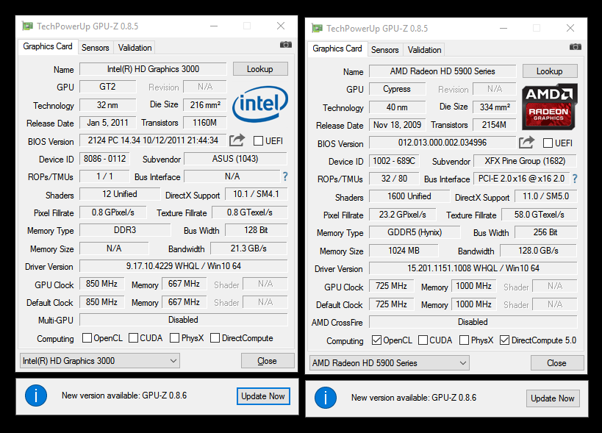The image size is (602, 433).
Task: Click the Intel logo image
Action: pos(260,104)
